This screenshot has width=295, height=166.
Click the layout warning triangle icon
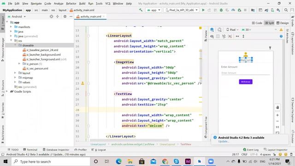tap(281, 30)
